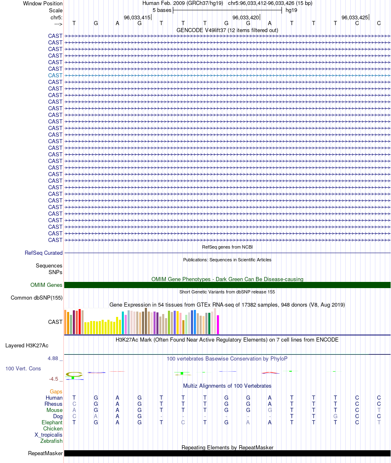
Task: Select the 'Scale' label on the left
Action: 56,10
